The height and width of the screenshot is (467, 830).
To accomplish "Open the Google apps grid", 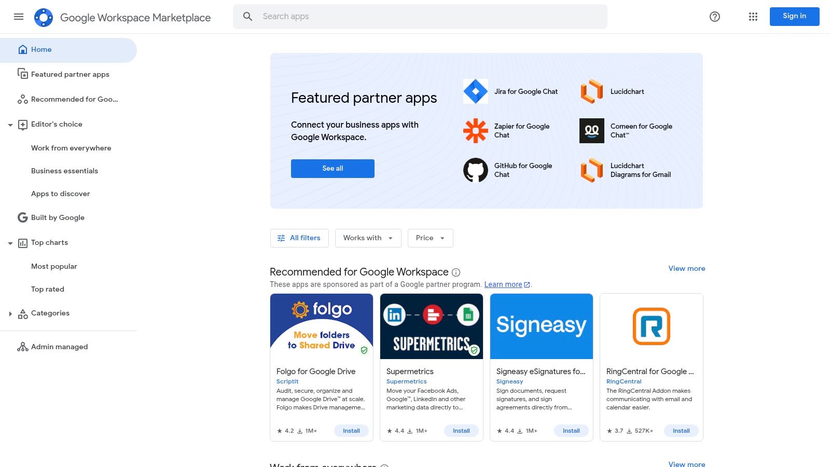I will pos(753,17).
